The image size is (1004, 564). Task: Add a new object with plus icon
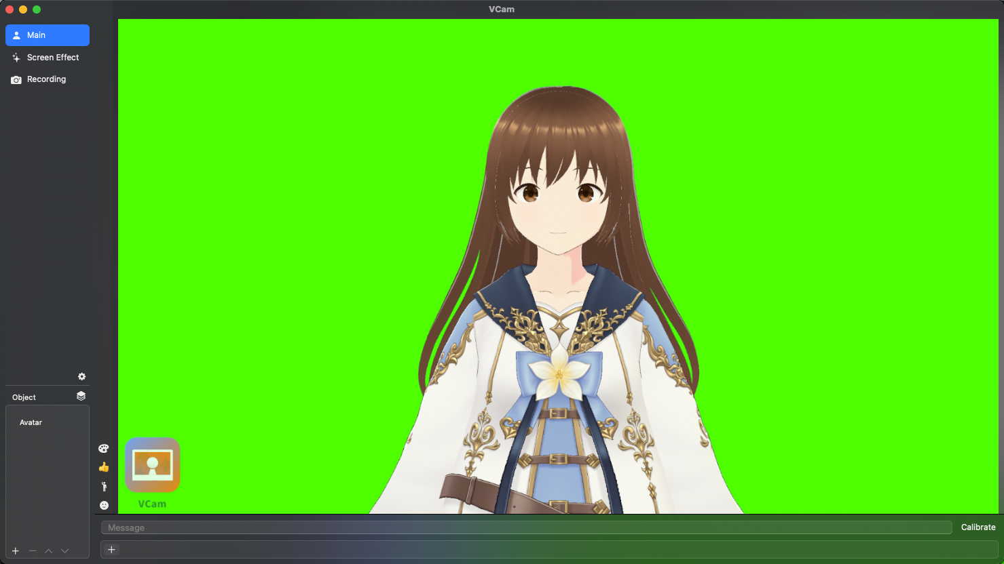click(x=16, y=551)
